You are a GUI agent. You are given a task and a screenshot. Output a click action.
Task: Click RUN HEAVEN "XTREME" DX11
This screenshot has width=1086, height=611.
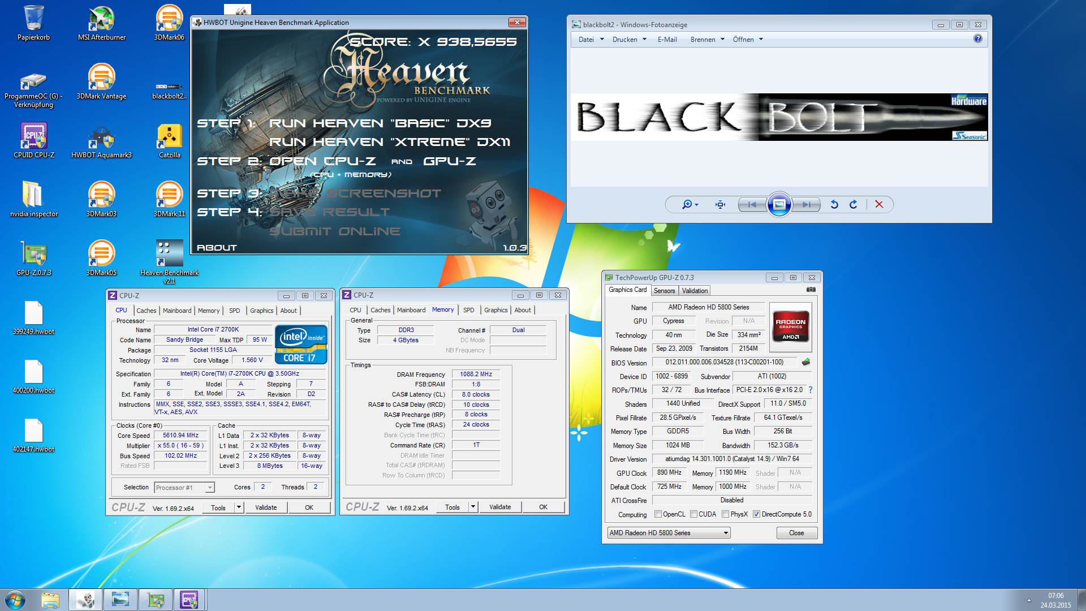pyautogui.click(x=389, y=142)
